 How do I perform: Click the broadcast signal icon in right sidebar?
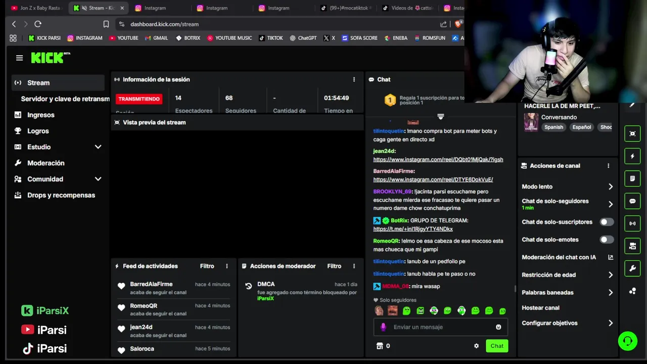coord(632,223)
